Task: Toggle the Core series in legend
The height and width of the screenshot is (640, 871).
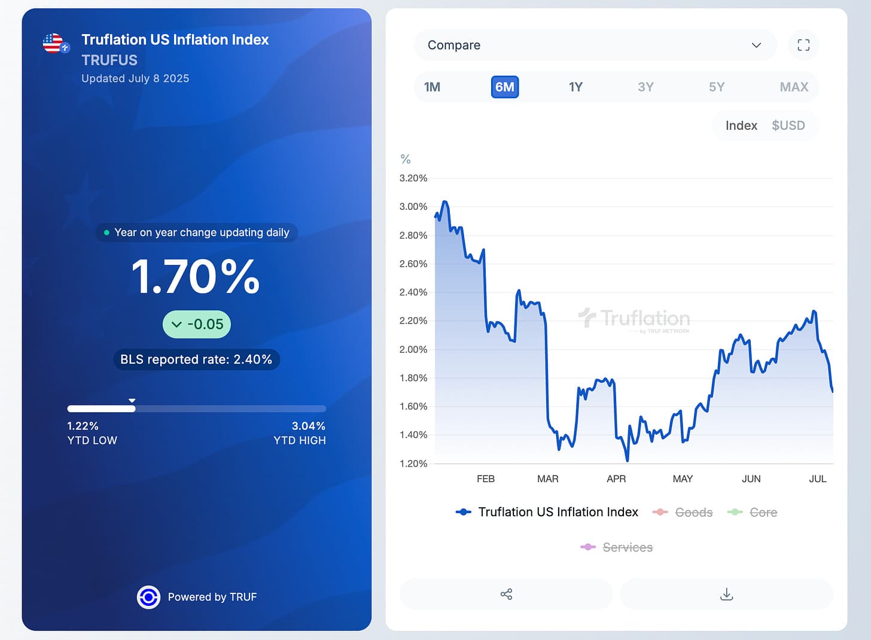Action: (x=752, y=512)
